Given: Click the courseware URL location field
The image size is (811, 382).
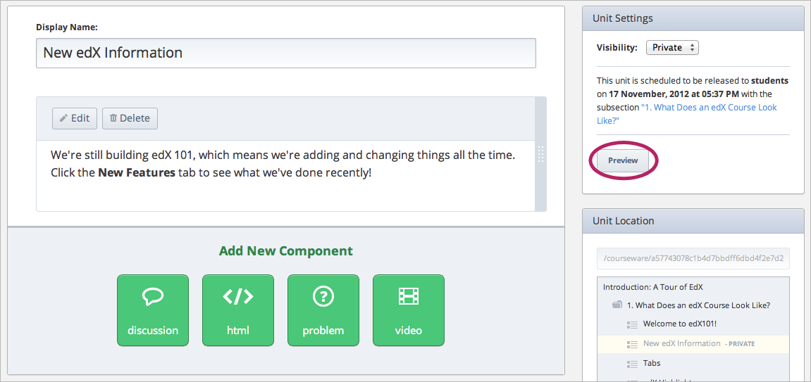Looking at the screenshot, I should (x=693, y=258).
